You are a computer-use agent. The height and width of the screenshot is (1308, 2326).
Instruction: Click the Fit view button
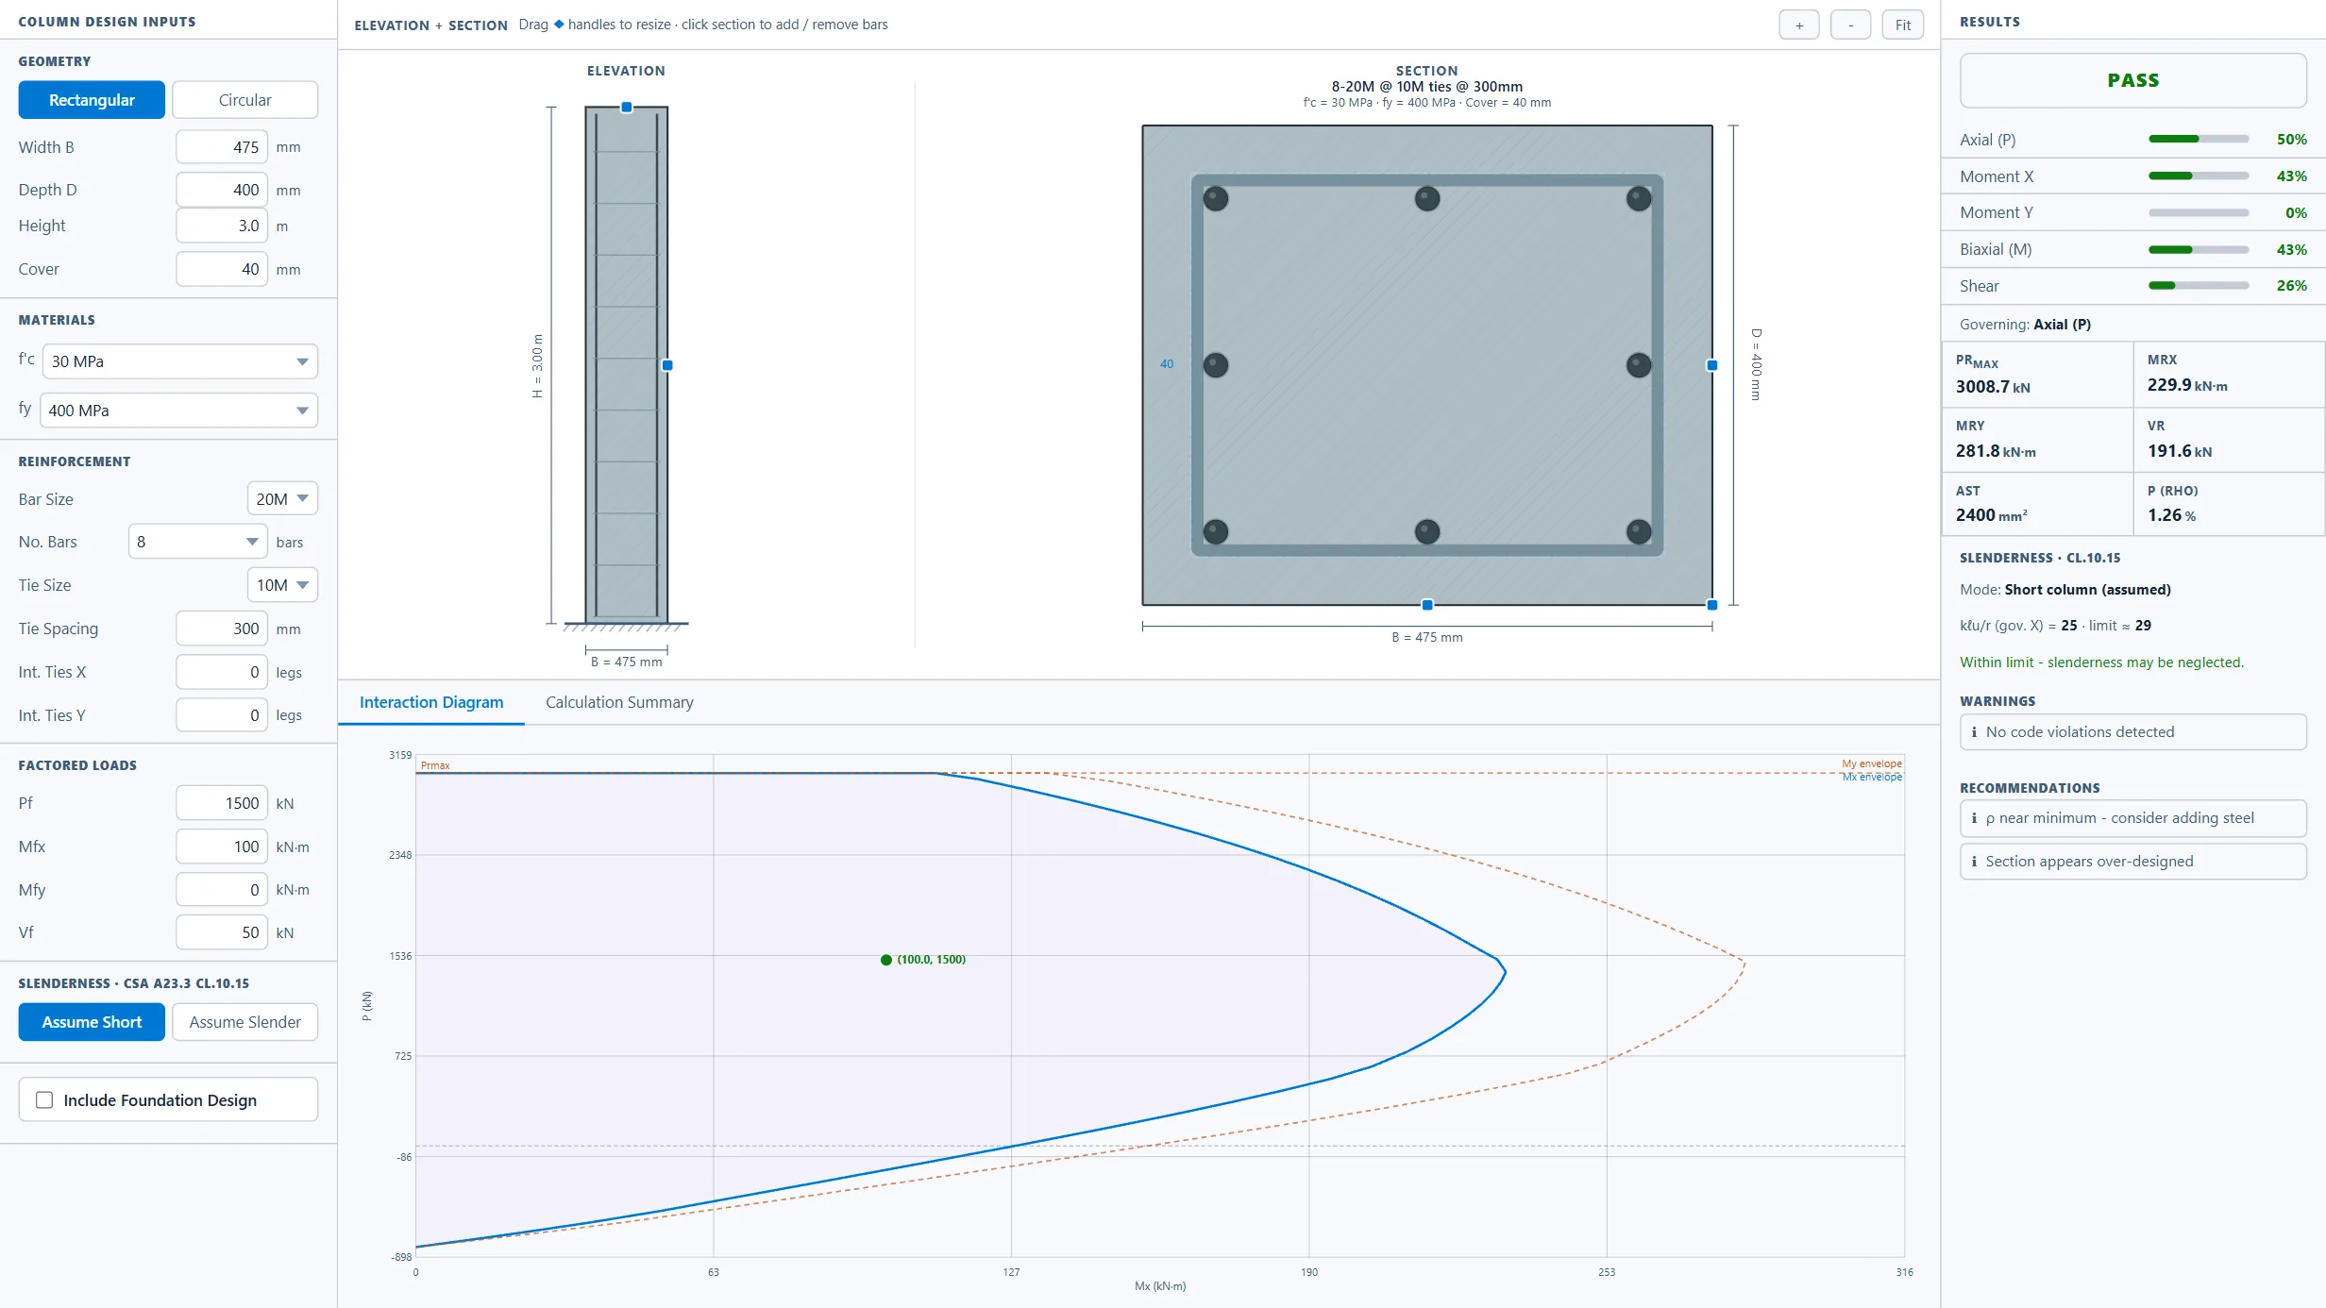coord(1902,25)
